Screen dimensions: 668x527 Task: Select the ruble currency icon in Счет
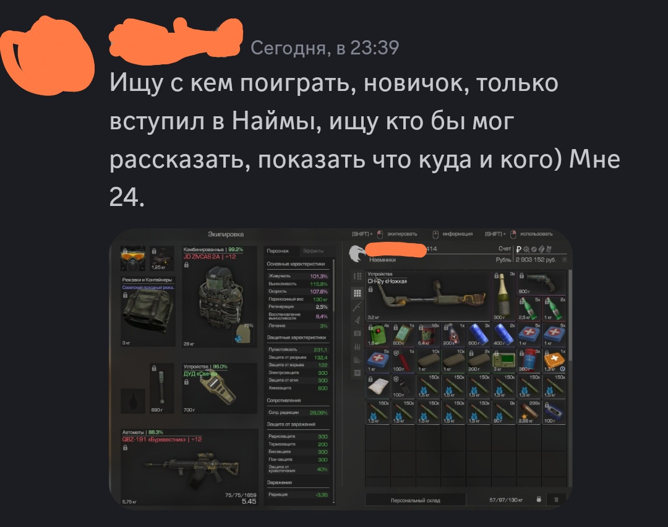(518, 249)
